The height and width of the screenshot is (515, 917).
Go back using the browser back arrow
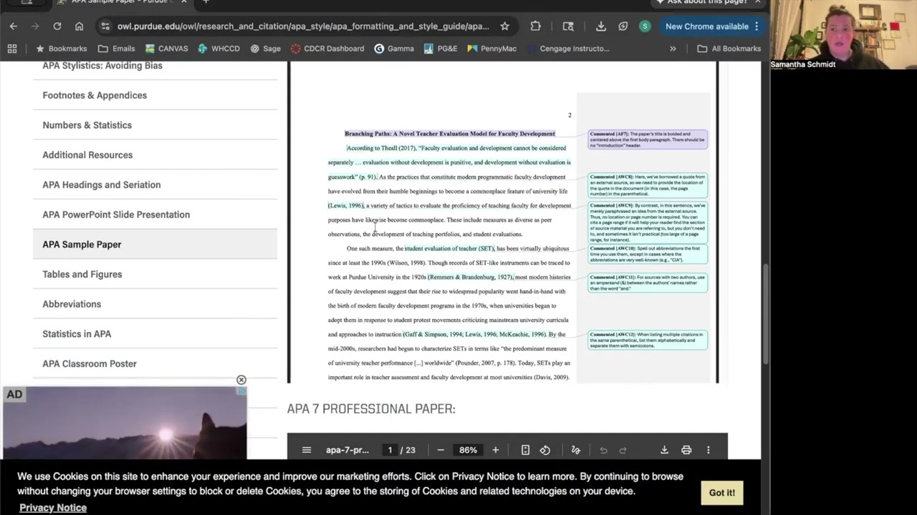click(14, 26)
